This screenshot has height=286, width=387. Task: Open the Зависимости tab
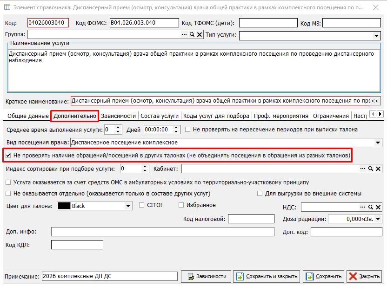[118, 116]
